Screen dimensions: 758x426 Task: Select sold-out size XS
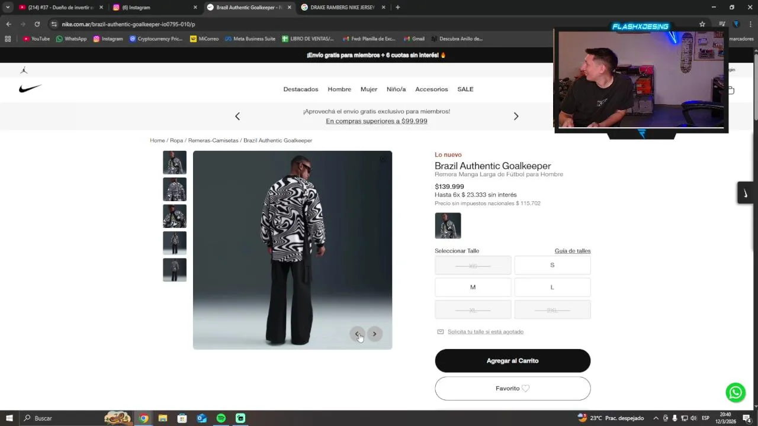coord(473,265)
